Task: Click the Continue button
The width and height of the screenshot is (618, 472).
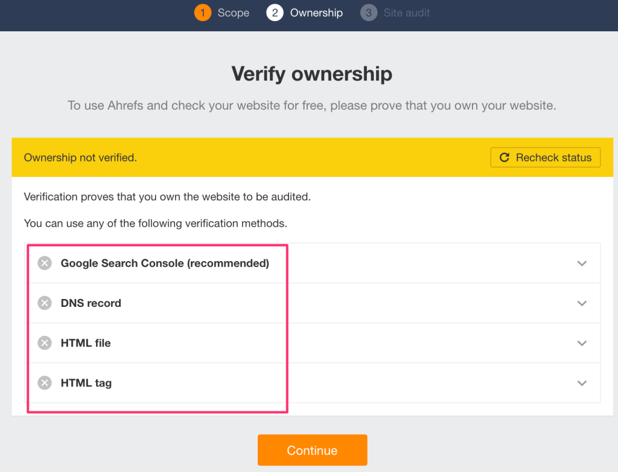Action: 313,450
